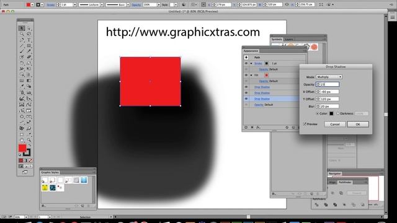Select the Column Graph tool
Viewport: 397px width, 223px height.
click(x=29, y=92)
